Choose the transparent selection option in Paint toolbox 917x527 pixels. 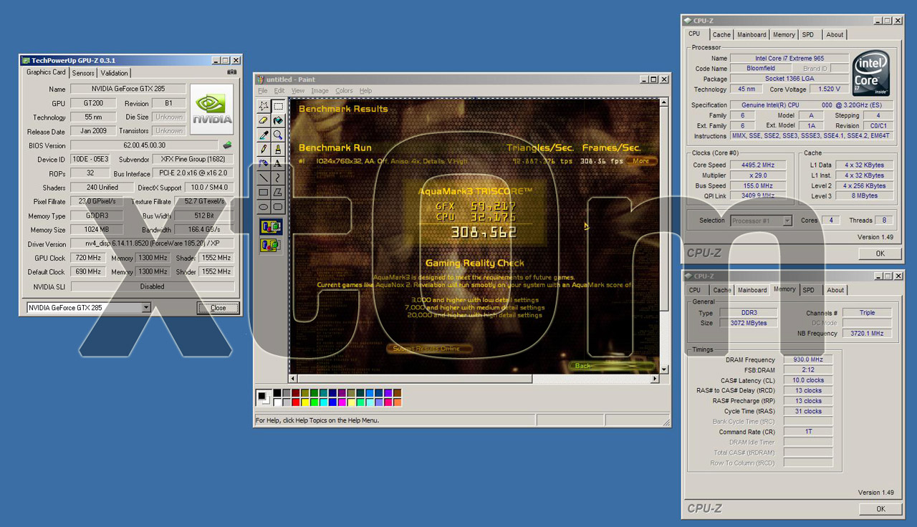coord(271,245)
